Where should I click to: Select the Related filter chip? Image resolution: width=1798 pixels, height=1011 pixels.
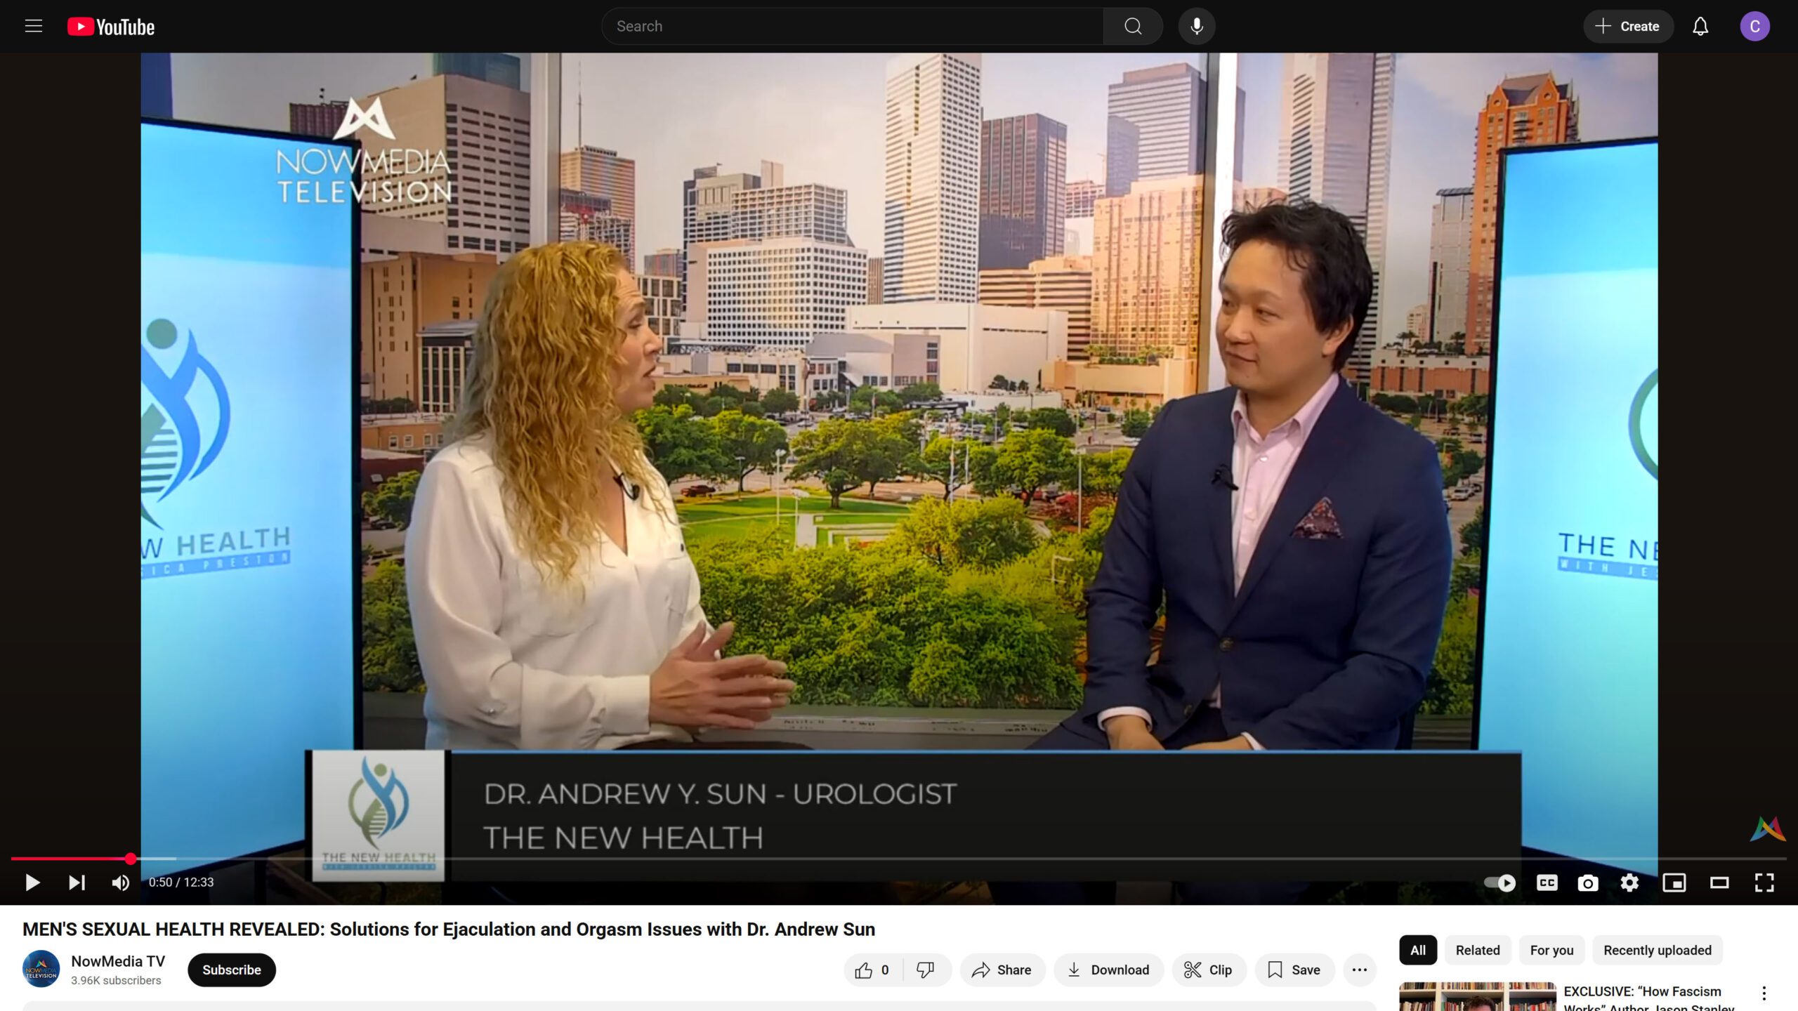[x=1477, y=950]
